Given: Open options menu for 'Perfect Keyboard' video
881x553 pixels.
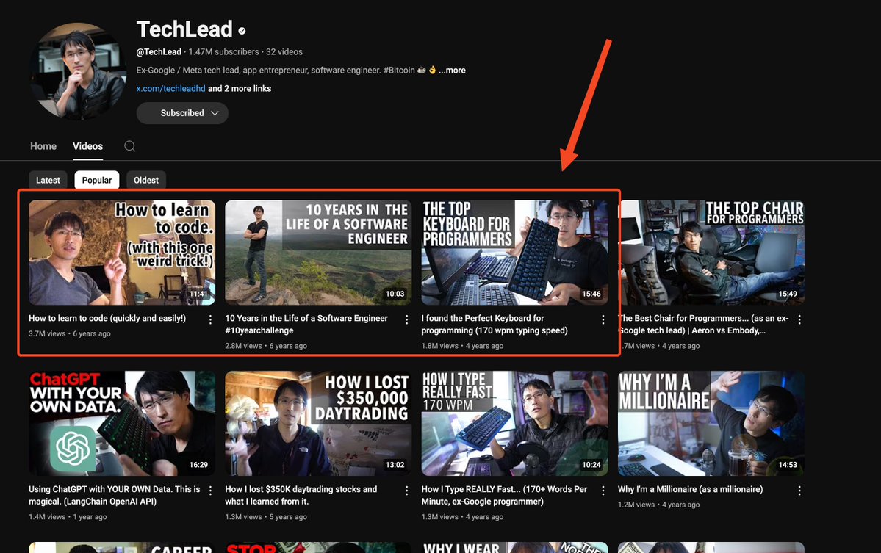Looking at the screenshot, I should pos(603,319).
